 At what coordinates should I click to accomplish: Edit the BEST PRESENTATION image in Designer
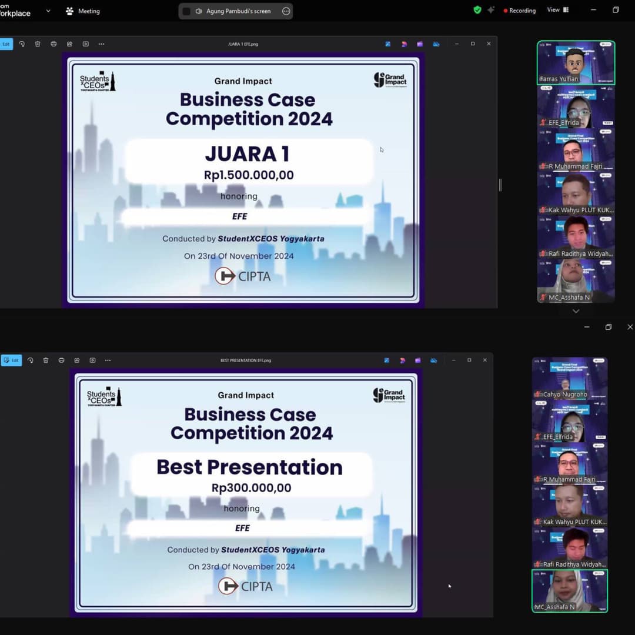point(403,360)
